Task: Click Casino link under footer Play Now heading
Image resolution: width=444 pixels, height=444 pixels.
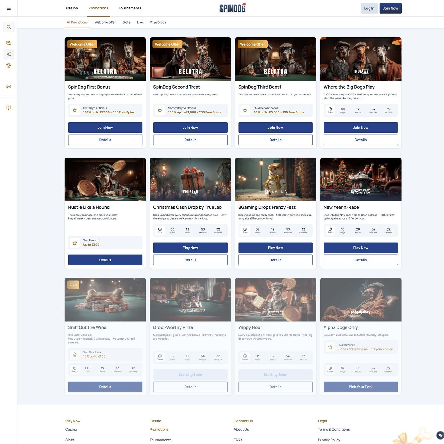Action: coord(71,429)
